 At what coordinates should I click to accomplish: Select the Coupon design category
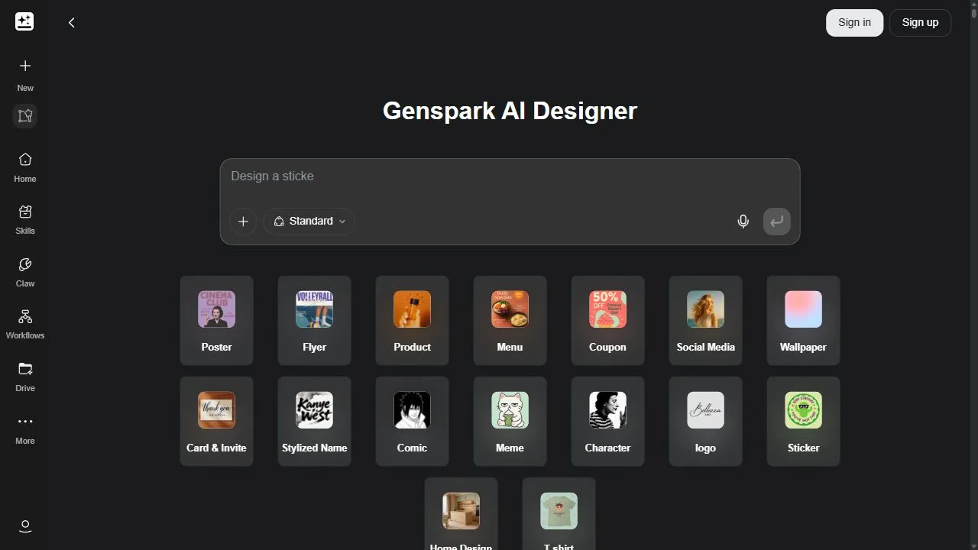(607, 321)
